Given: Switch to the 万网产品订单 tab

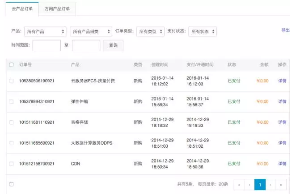Looking at the screenshot, I should point(57,9).
